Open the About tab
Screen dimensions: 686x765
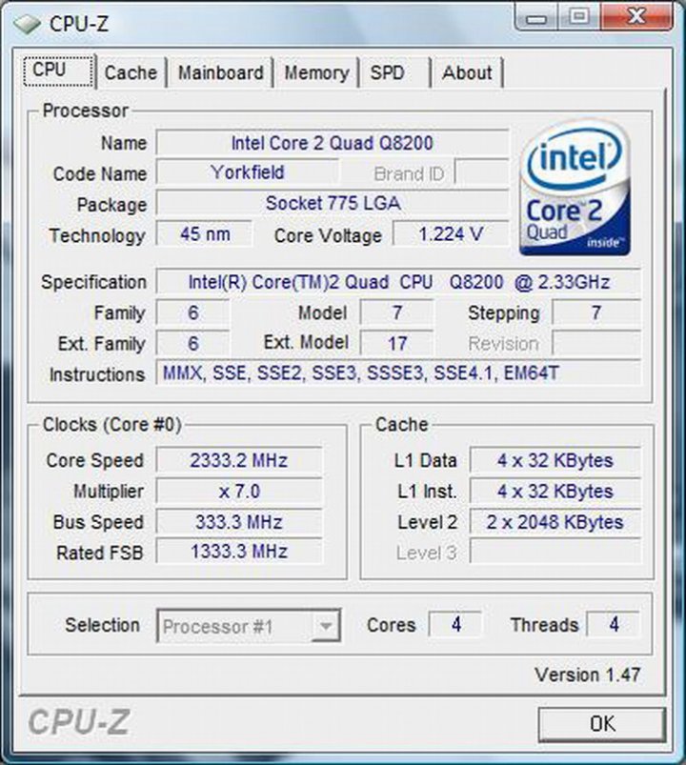[467, 72]
